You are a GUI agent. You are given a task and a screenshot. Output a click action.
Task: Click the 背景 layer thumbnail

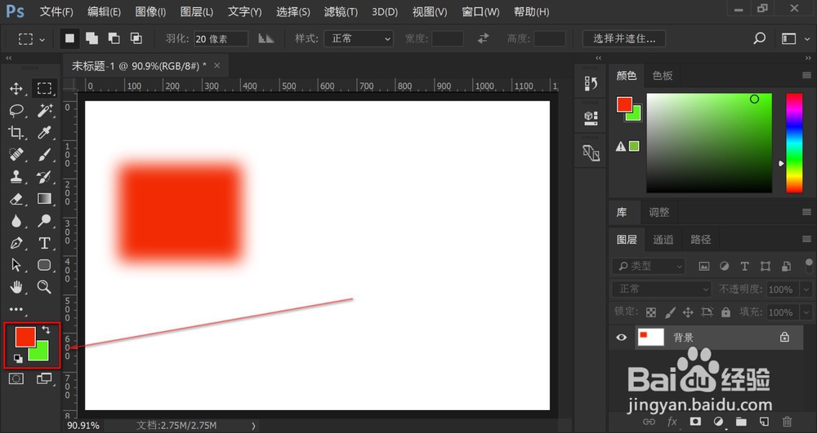(x=651, y=338)
